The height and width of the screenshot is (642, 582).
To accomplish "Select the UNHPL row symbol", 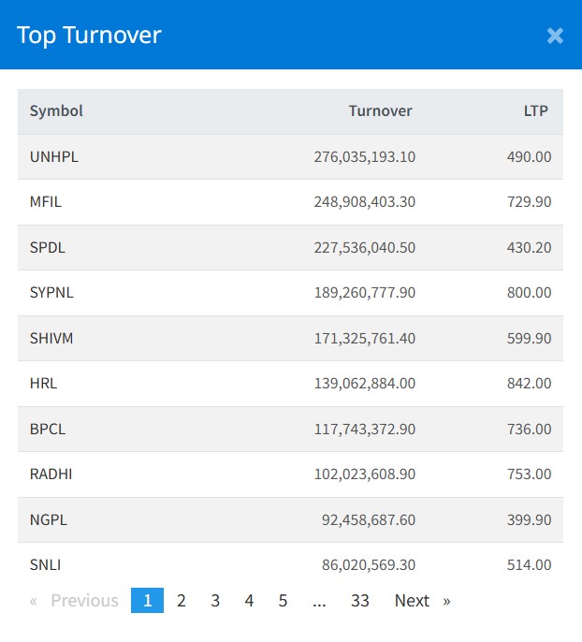I will point(54,157).
